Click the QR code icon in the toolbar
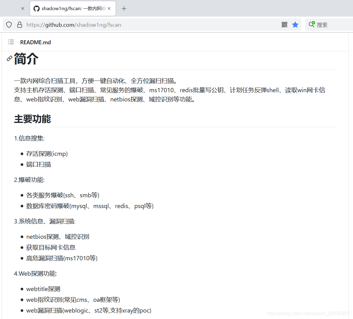This screenshot has height=319, width=353. [284, 25]
